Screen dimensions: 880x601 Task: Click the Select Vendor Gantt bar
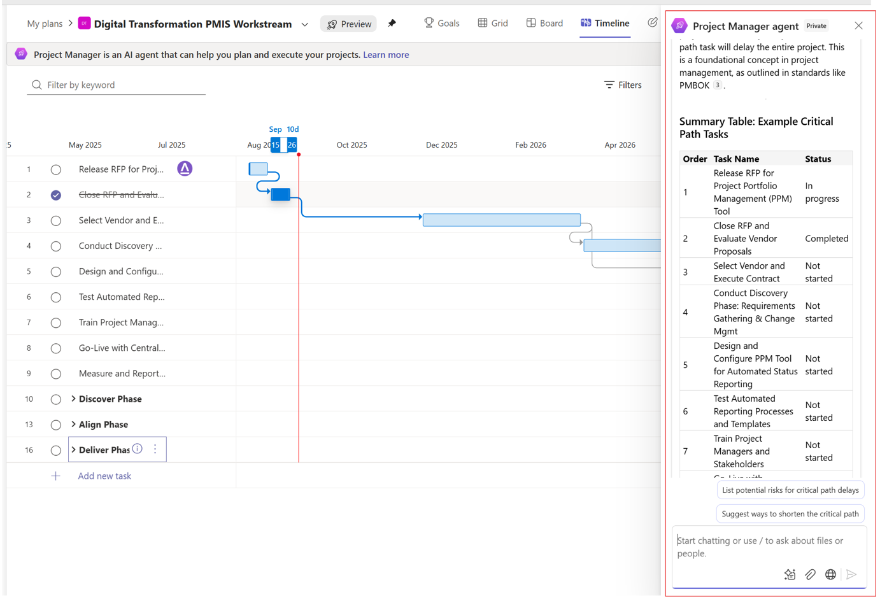[x=501, y=220]
